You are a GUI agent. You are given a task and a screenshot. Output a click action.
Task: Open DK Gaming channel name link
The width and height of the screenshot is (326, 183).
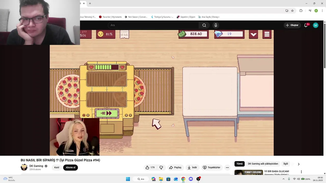[36, 166]
